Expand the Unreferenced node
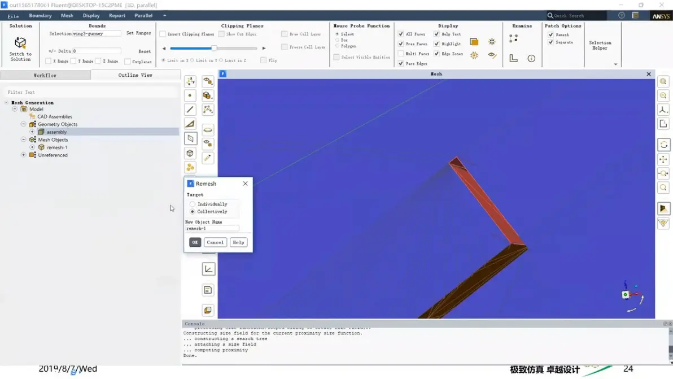 24,155
